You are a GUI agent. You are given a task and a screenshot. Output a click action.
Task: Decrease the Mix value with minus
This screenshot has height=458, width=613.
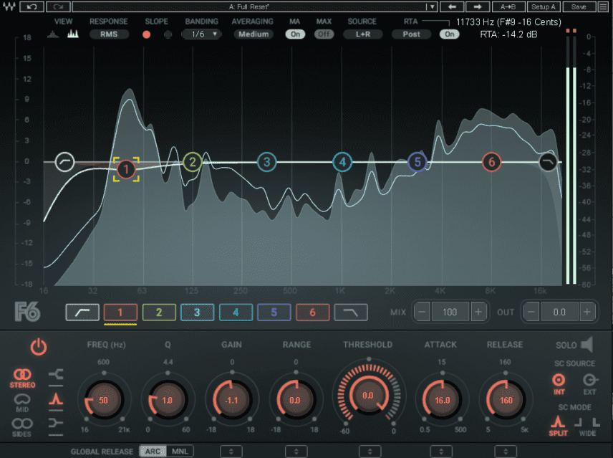(x=422, y=312)
